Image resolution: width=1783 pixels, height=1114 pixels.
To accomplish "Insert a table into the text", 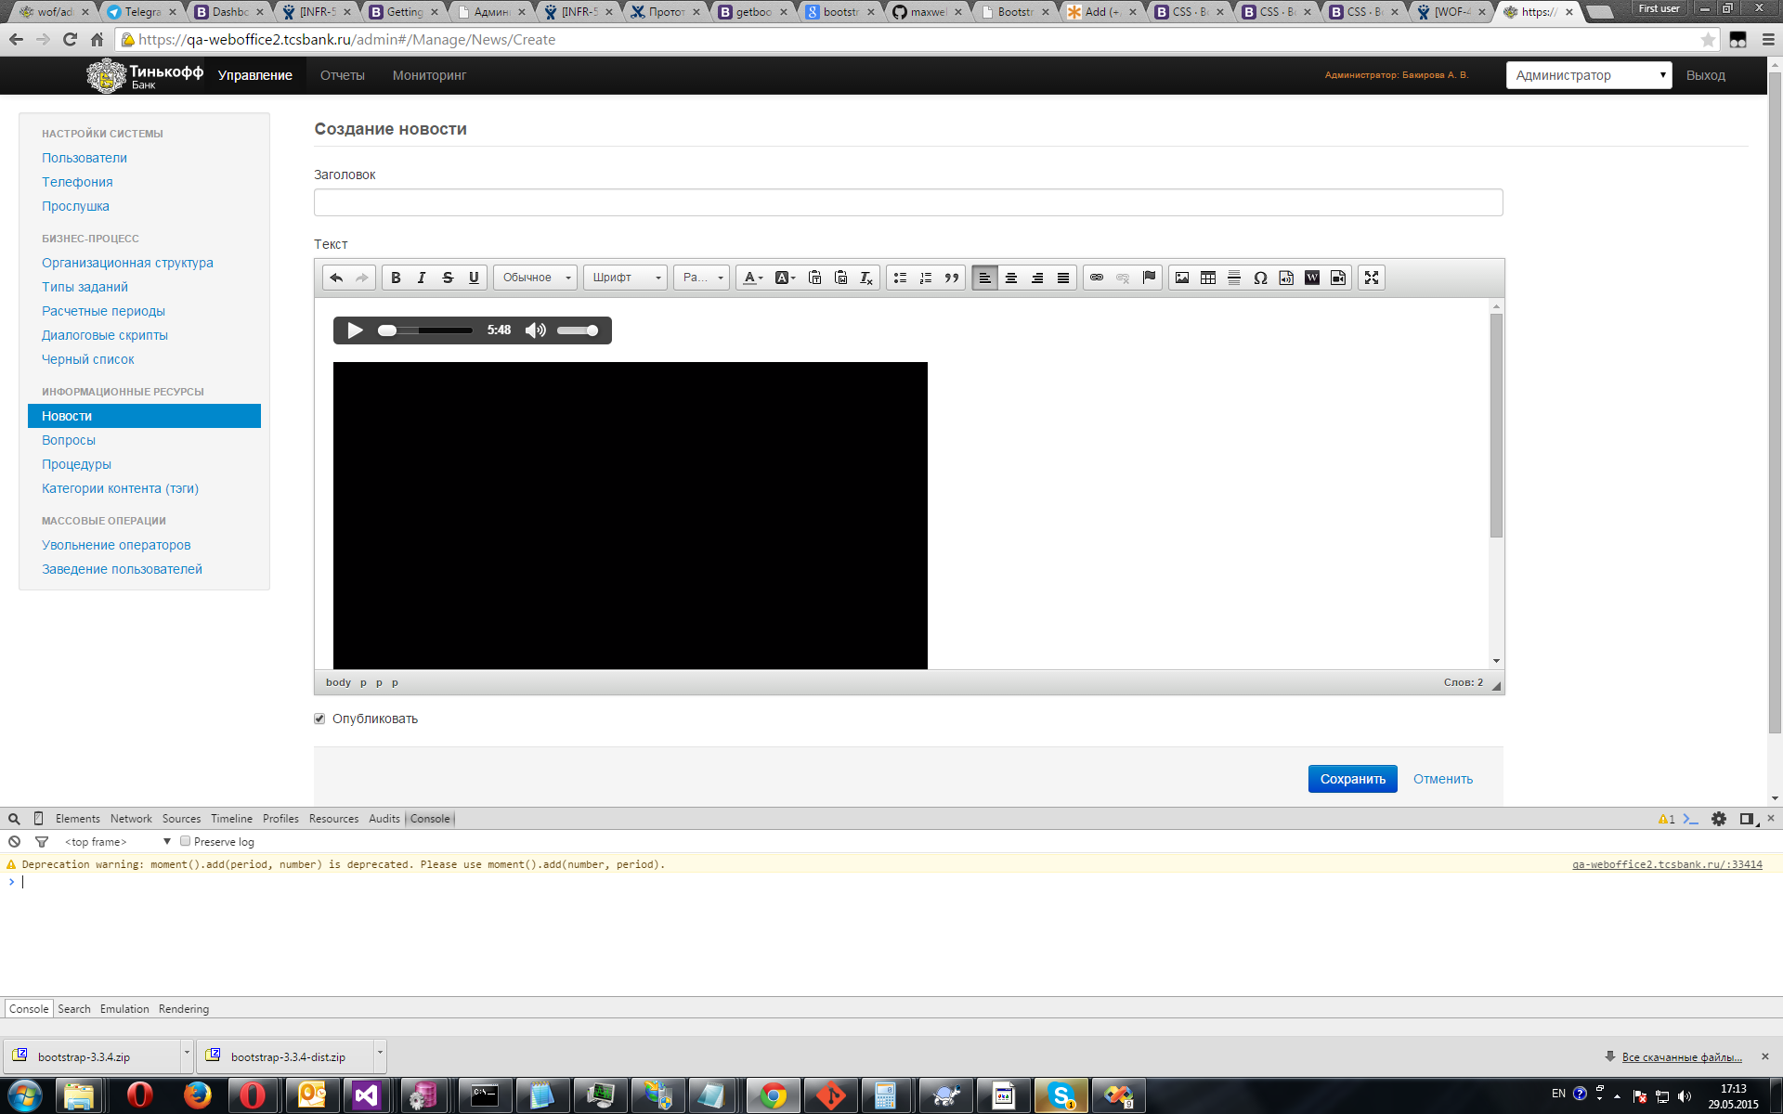I will click(1208, 278).
